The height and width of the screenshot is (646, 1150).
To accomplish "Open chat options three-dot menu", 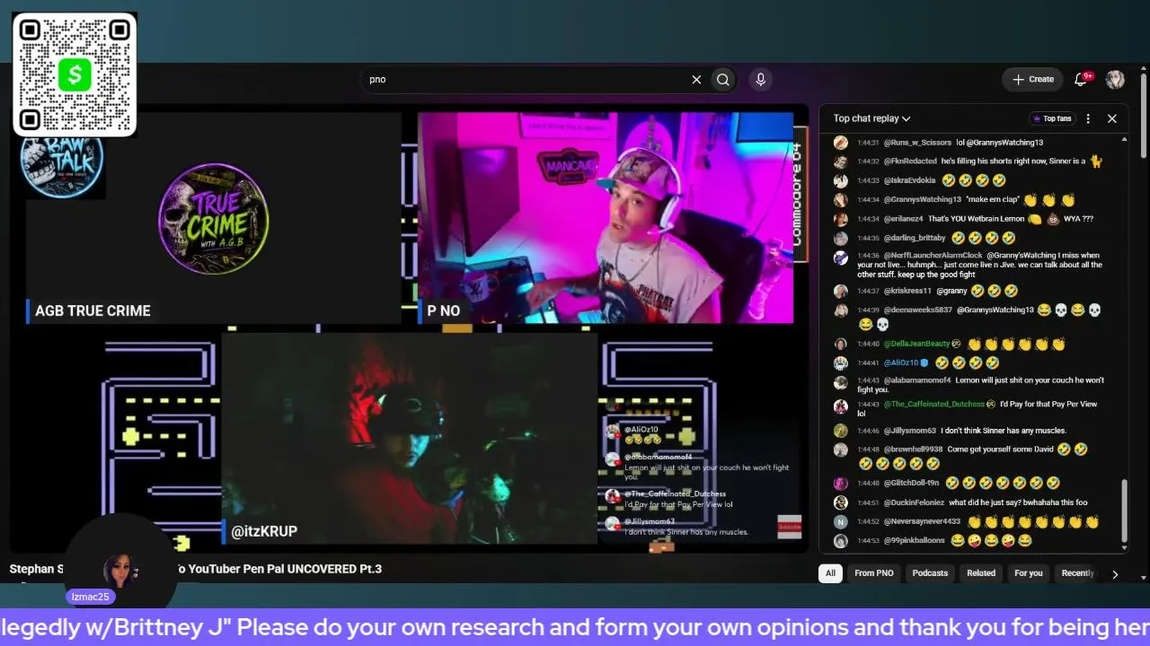I will point(1088,118).
